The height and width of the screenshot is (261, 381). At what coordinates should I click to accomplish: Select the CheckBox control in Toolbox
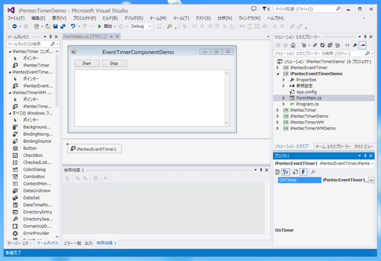point(33,155)
